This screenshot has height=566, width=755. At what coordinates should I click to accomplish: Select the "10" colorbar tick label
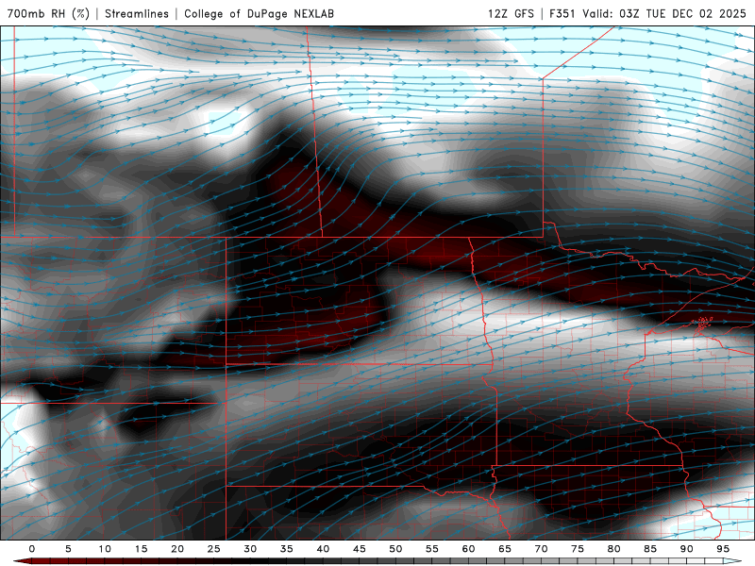[x=105, y=549]
